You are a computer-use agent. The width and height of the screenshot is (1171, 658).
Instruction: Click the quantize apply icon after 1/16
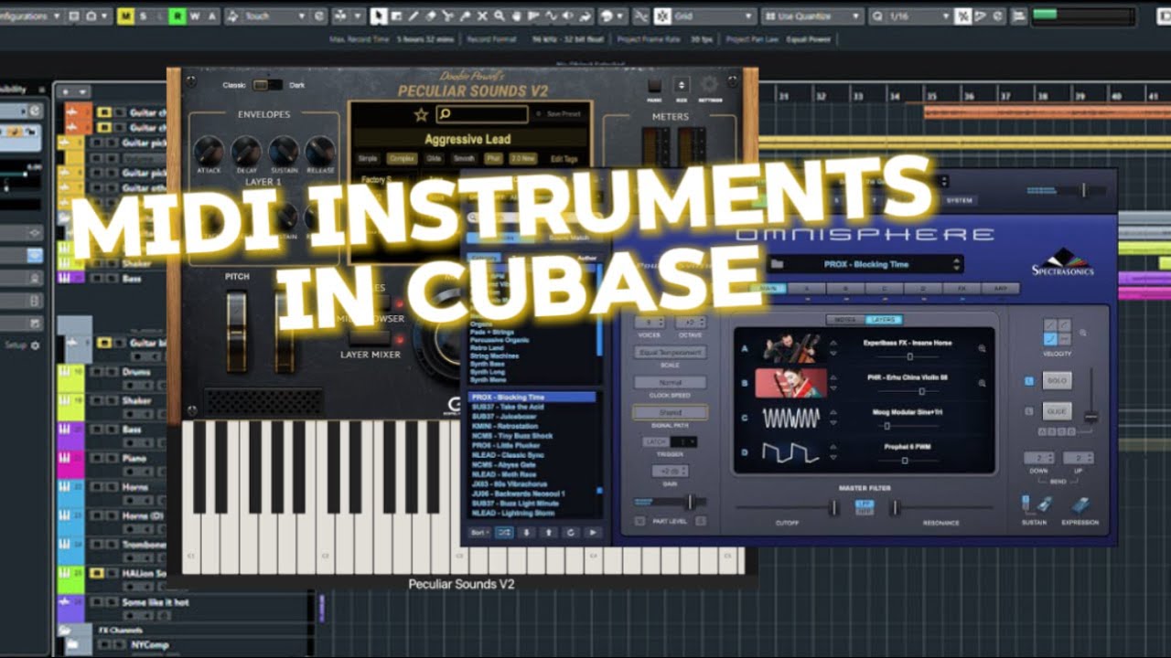(962, 16)
